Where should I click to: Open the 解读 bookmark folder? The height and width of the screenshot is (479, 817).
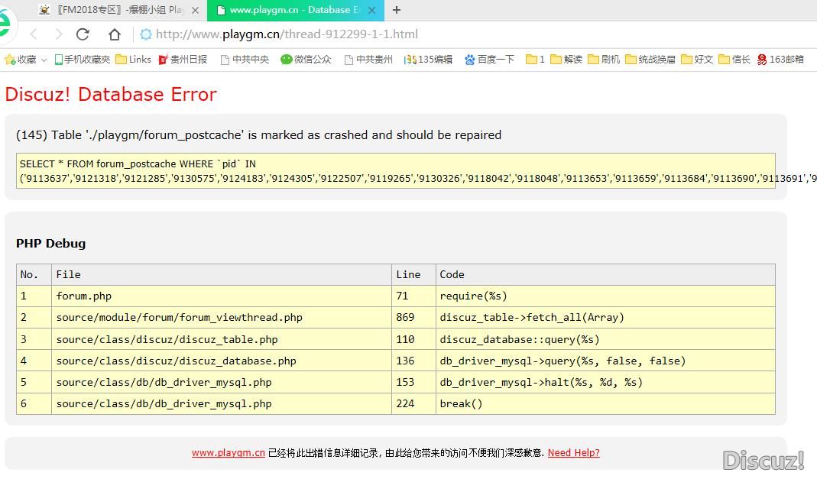point(566,60)
